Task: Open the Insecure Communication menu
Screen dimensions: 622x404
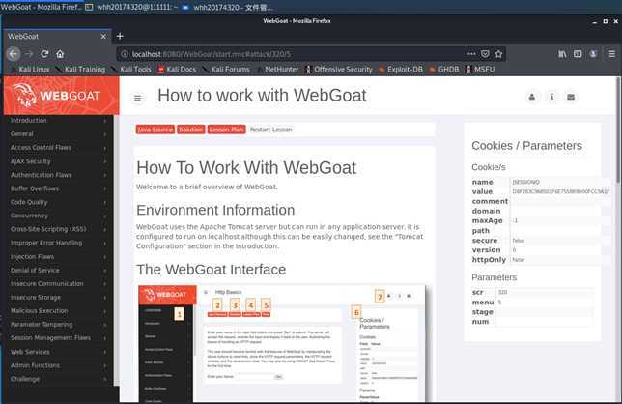Action: tap(58, 284)
